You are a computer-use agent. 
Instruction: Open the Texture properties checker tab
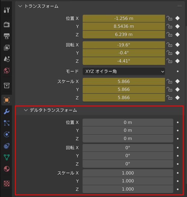pyautogui.click(x=7, y=183)
